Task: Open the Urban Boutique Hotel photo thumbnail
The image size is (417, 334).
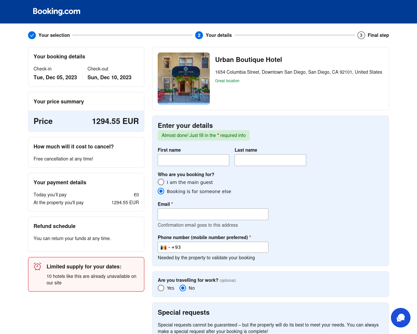Action: [184, 79]
